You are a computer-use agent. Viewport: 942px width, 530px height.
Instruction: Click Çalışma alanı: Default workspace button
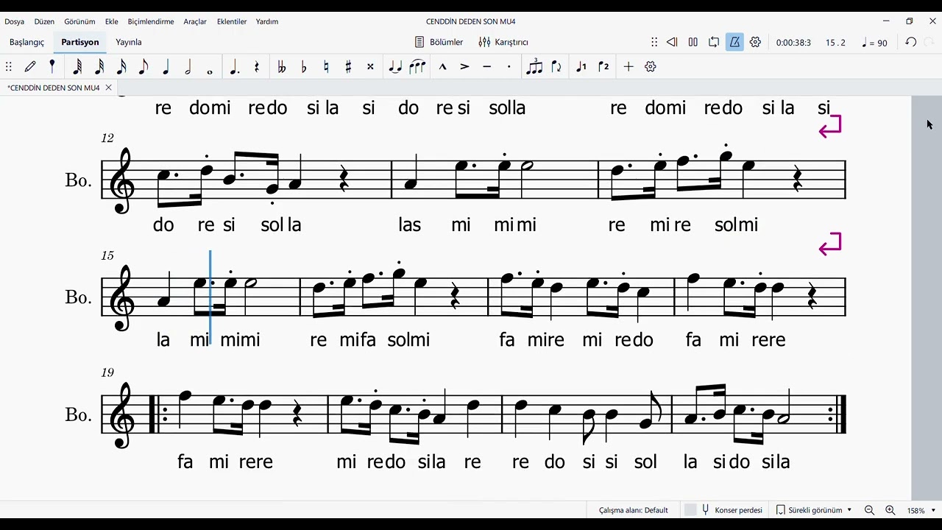tap(634, 510)
